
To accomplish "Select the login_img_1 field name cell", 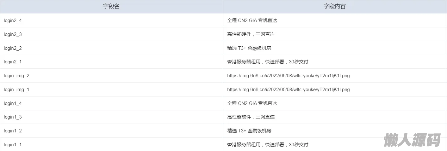I will [16, 90].
